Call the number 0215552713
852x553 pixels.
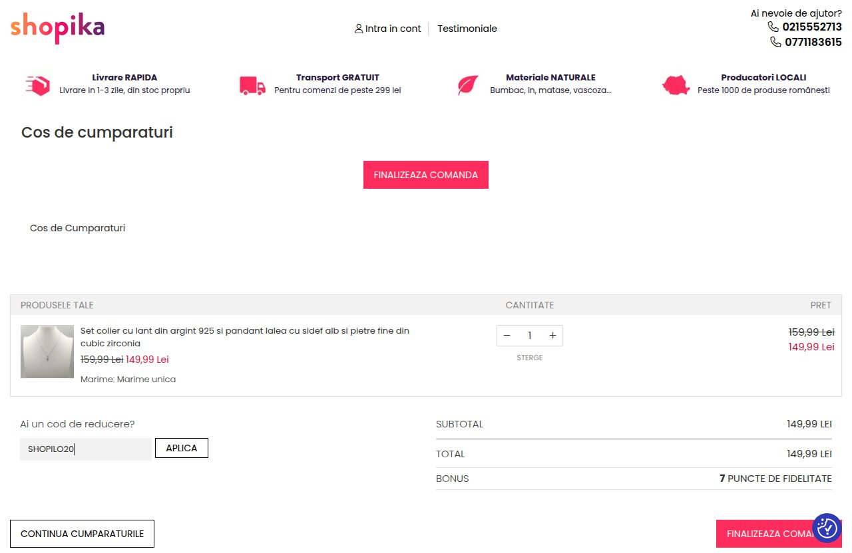click(x=812, y=27)
